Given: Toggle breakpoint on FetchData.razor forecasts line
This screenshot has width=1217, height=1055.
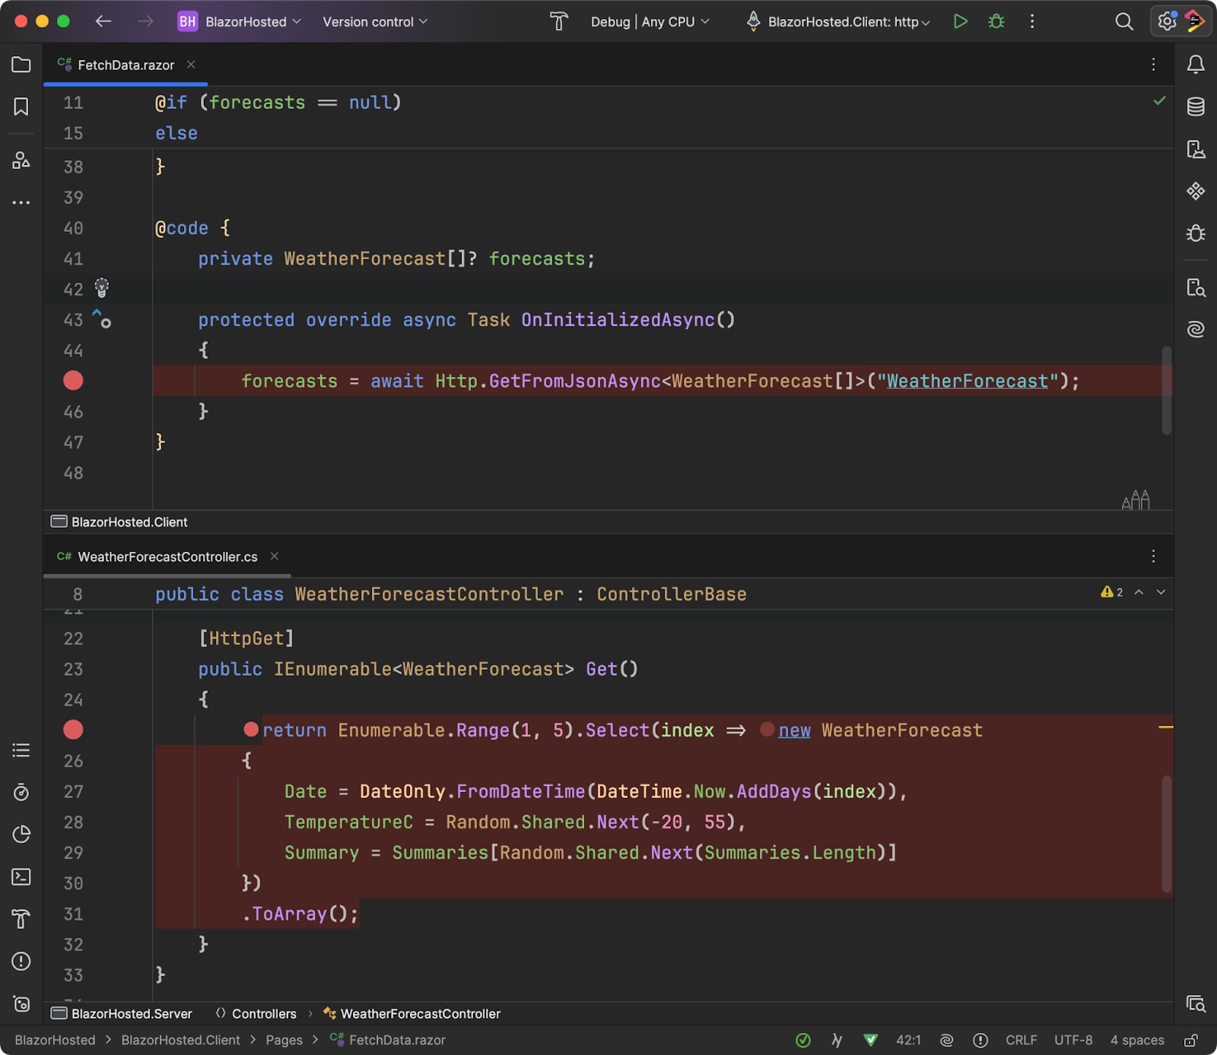Looking at the screenshot, I should click(73, 380).
